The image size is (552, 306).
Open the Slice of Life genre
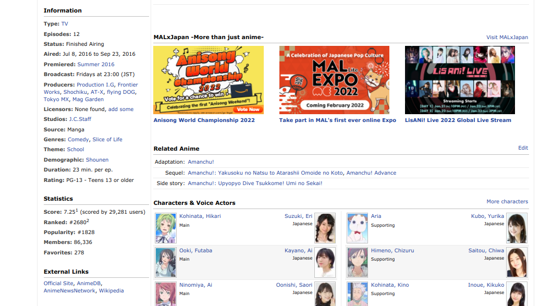(107, 140)
